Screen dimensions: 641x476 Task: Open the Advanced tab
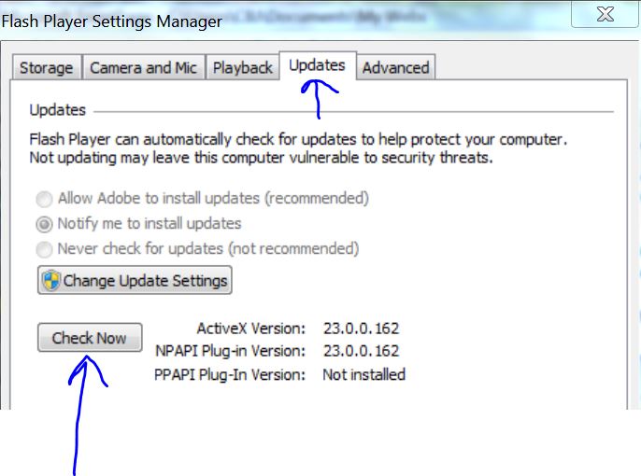click(396, 68)
